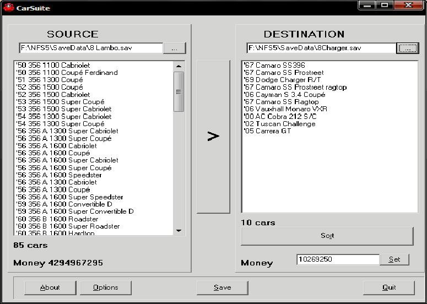The width and height of the screenshot is (427, 304).
Task: Click the destination file path field
Action: coord(321,48)
